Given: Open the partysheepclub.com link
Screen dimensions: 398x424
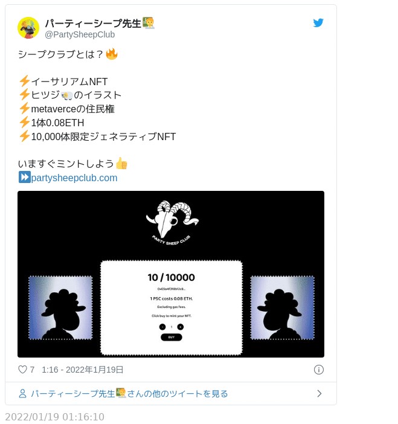Looking at the screenshot, I should [x=74, y=178].
